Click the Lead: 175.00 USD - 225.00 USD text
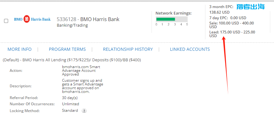 pos(232,34)
